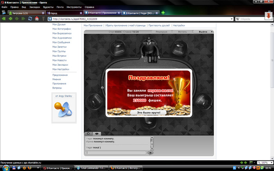Open Приложения sidebar link

click(59, 84)
